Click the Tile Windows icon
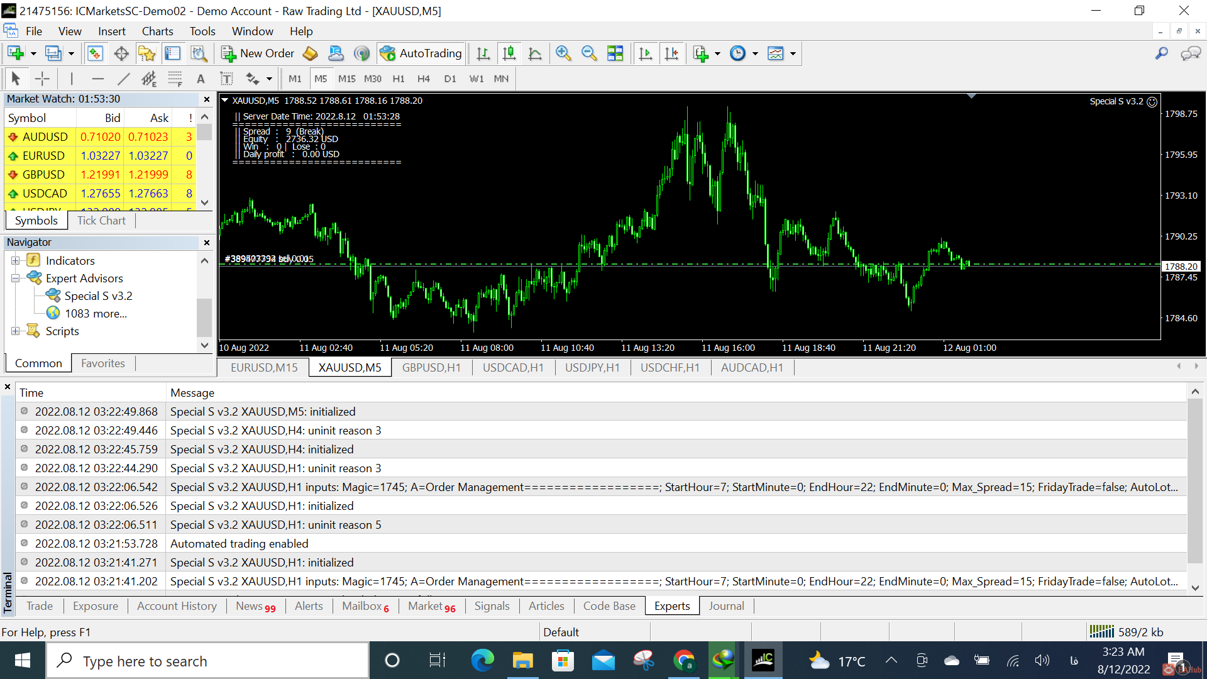The image size is (1207, 679). click(x=615, y=53)
